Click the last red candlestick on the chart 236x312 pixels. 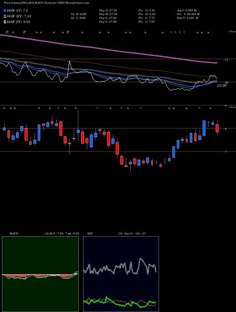point(217,128)
